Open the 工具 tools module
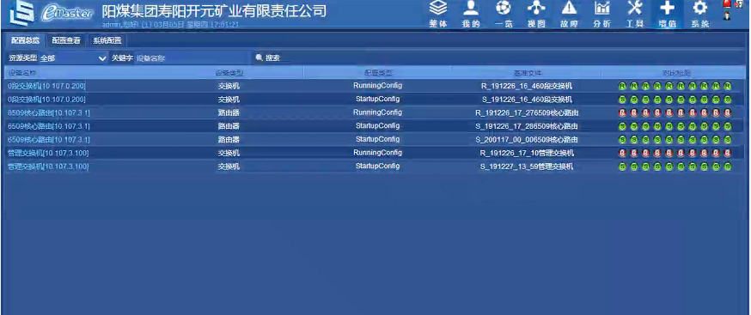This screenshot has width=751, height=315. [635, 15]
